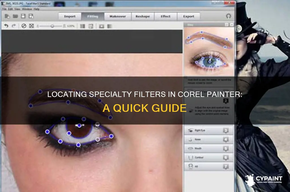Click the step 3 badge on Right Eye

(x=226, y=130)
